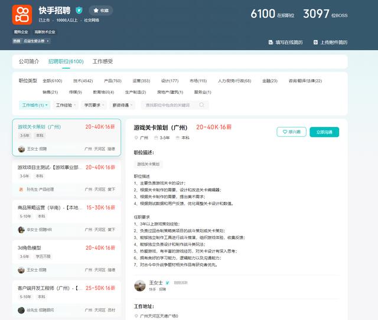Switch to 工作感受 tab
The width and height of the screenshot is (378, 320).
(x=103, y=61)
